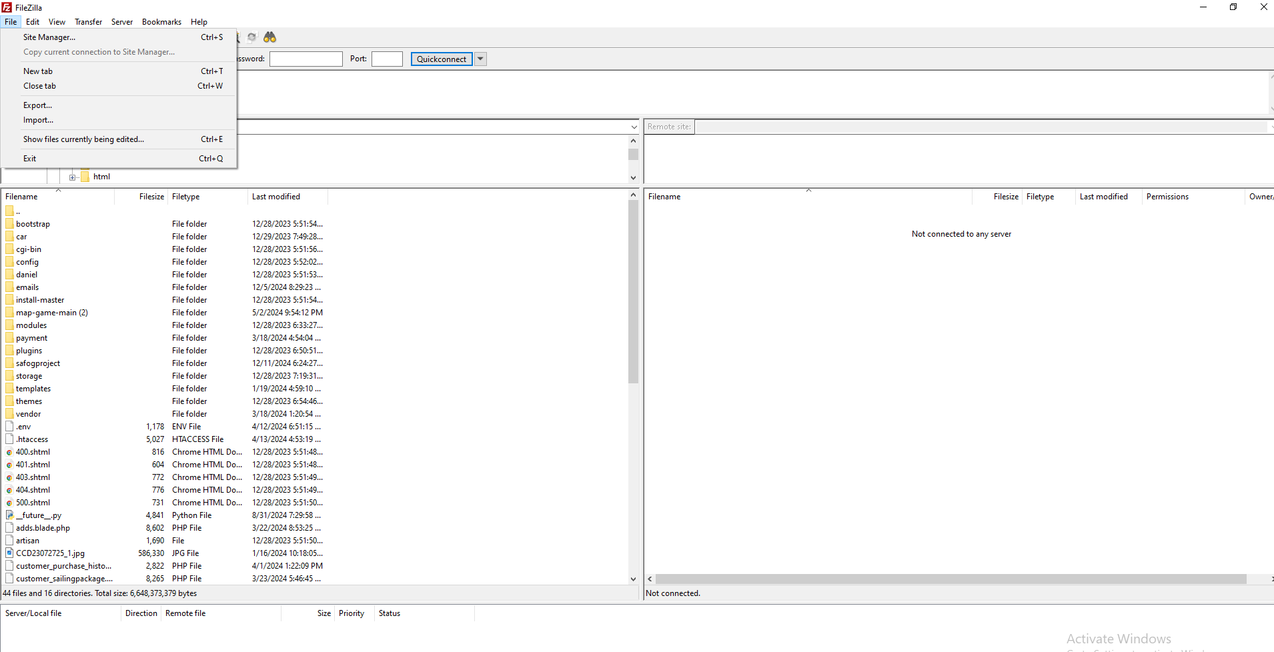Select Show files currently being edited
This screenshot has height=652, width=1274.
coord(119,139)
